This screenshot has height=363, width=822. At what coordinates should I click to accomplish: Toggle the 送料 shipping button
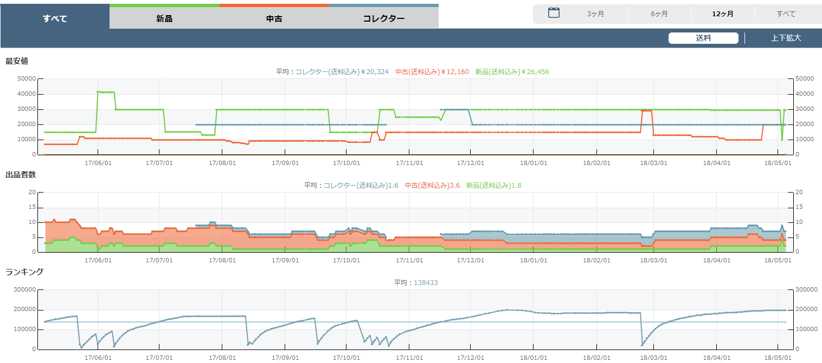coord(703,38)
